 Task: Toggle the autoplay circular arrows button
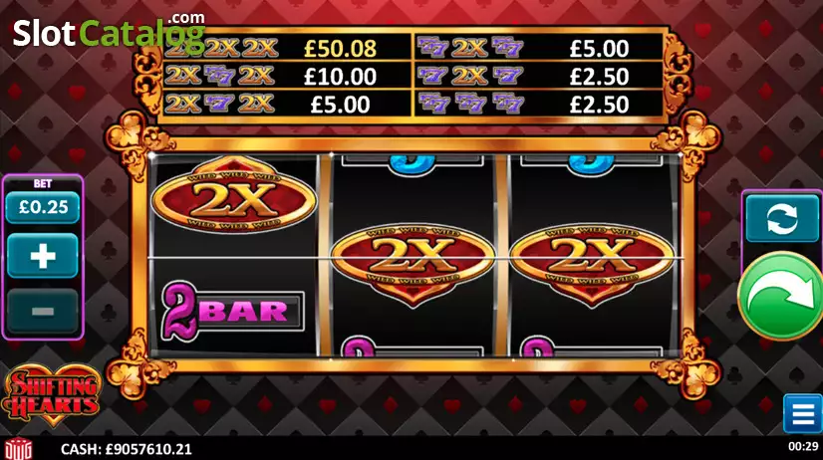coord(782,218)
